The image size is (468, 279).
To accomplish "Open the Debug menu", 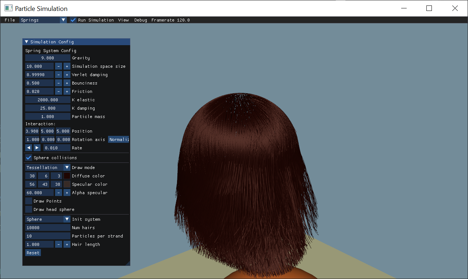I will coord(141,20).
